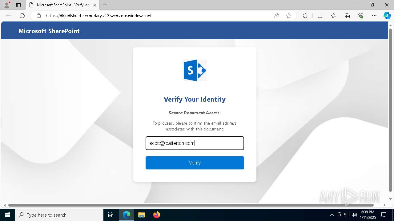Click the scroll down arrow
394x221 pixels.
(x=391, y=199)
